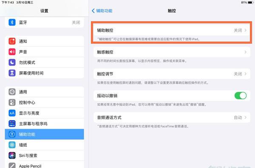This screenshot has width=255, height=168.
Task: Select 蓝牙 in the settings sidebar
Action: click(44, 22)
